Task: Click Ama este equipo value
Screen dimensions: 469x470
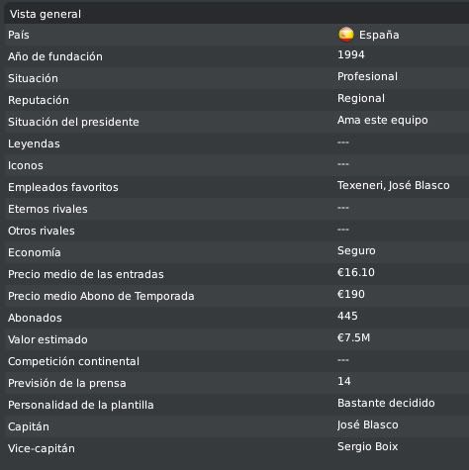Action: click(383, 120)
